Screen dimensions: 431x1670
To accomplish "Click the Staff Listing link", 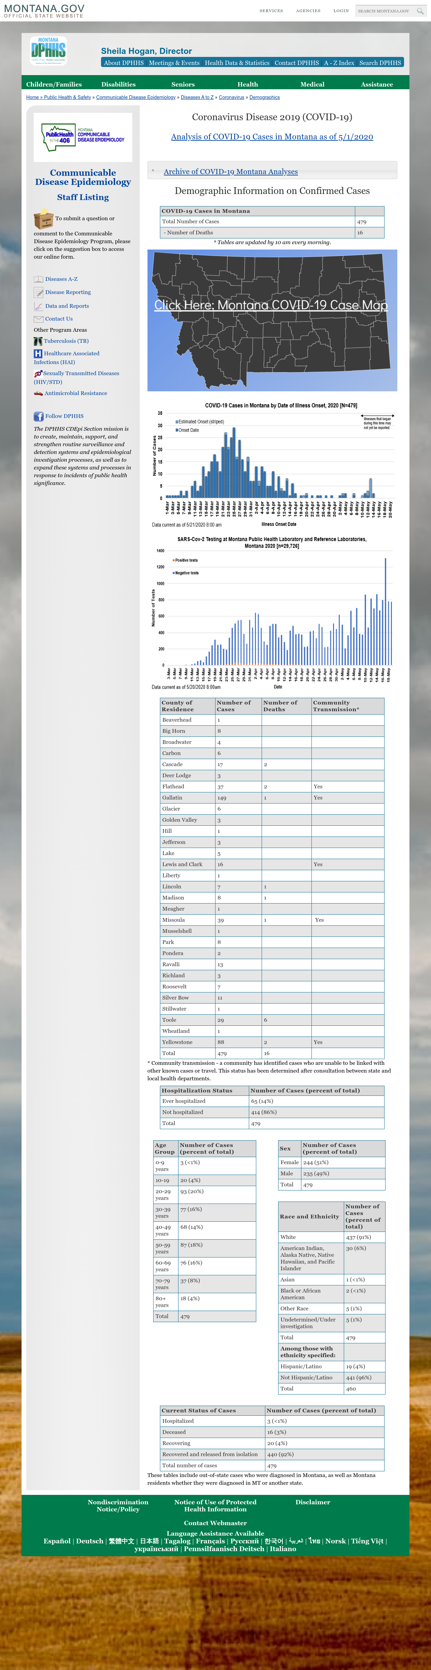I will pyautogui.click(x=83, y=197).
